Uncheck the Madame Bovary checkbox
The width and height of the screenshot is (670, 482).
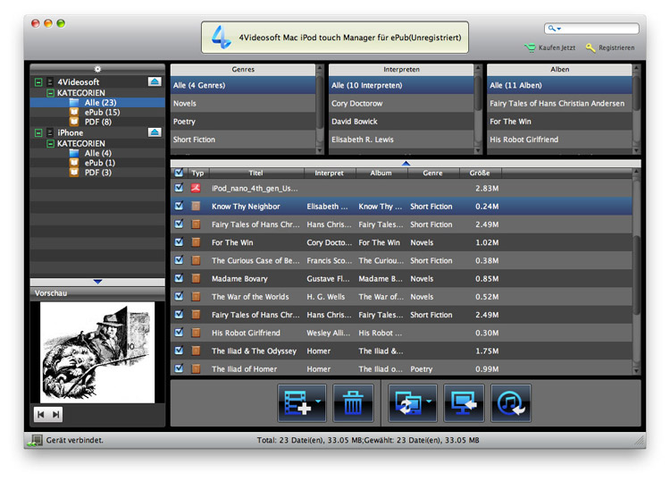tap(180, 278)
